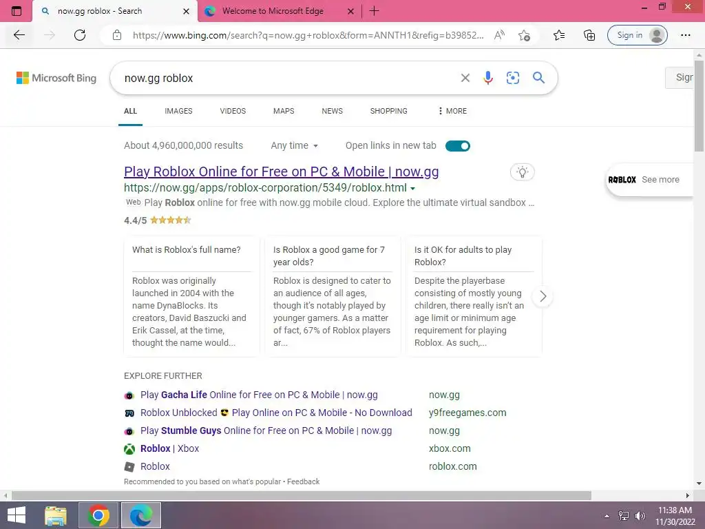Refresh the Bing search page

coord(80,35)
